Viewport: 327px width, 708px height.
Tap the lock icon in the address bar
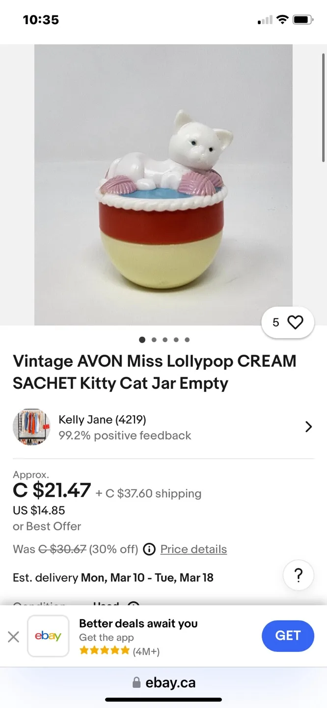[136, 683]
